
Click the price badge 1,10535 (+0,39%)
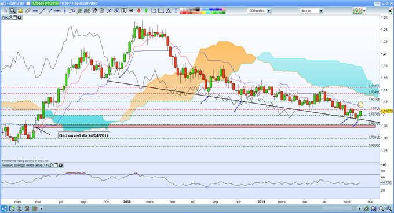pyautogui.click(x=45, y=3)
